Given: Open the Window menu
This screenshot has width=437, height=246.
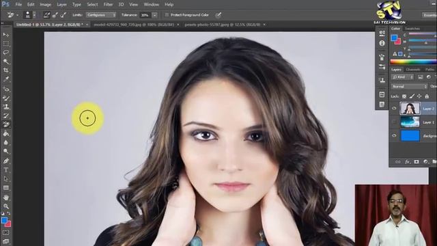Looking at the screenshot, I should 152,5.
